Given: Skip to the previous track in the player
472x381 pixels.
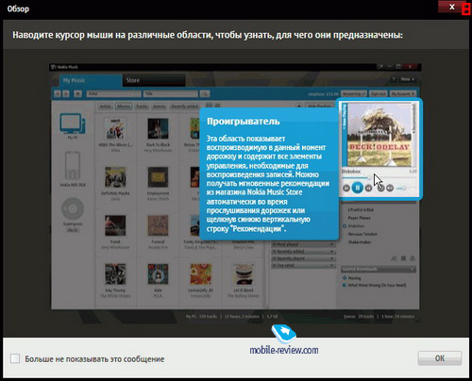Looking at the screenshot, I should tap(346, 188).
